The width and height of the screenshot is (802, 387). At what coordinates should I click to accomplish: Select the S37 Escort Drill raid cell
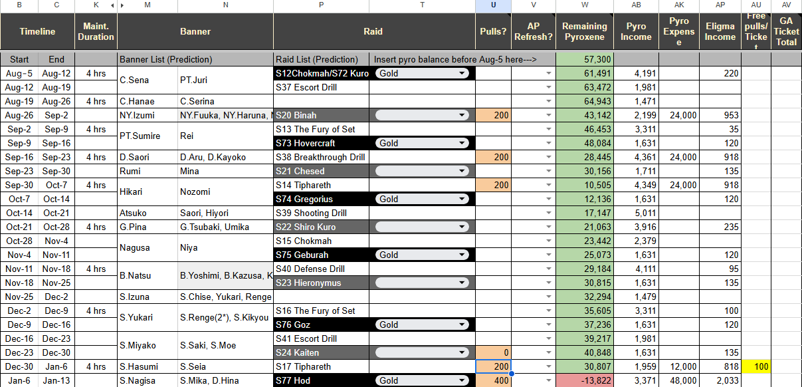click(322, 87)
